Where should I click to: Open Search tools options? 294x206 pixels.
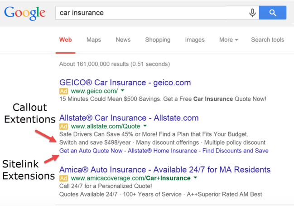[268, 40]
